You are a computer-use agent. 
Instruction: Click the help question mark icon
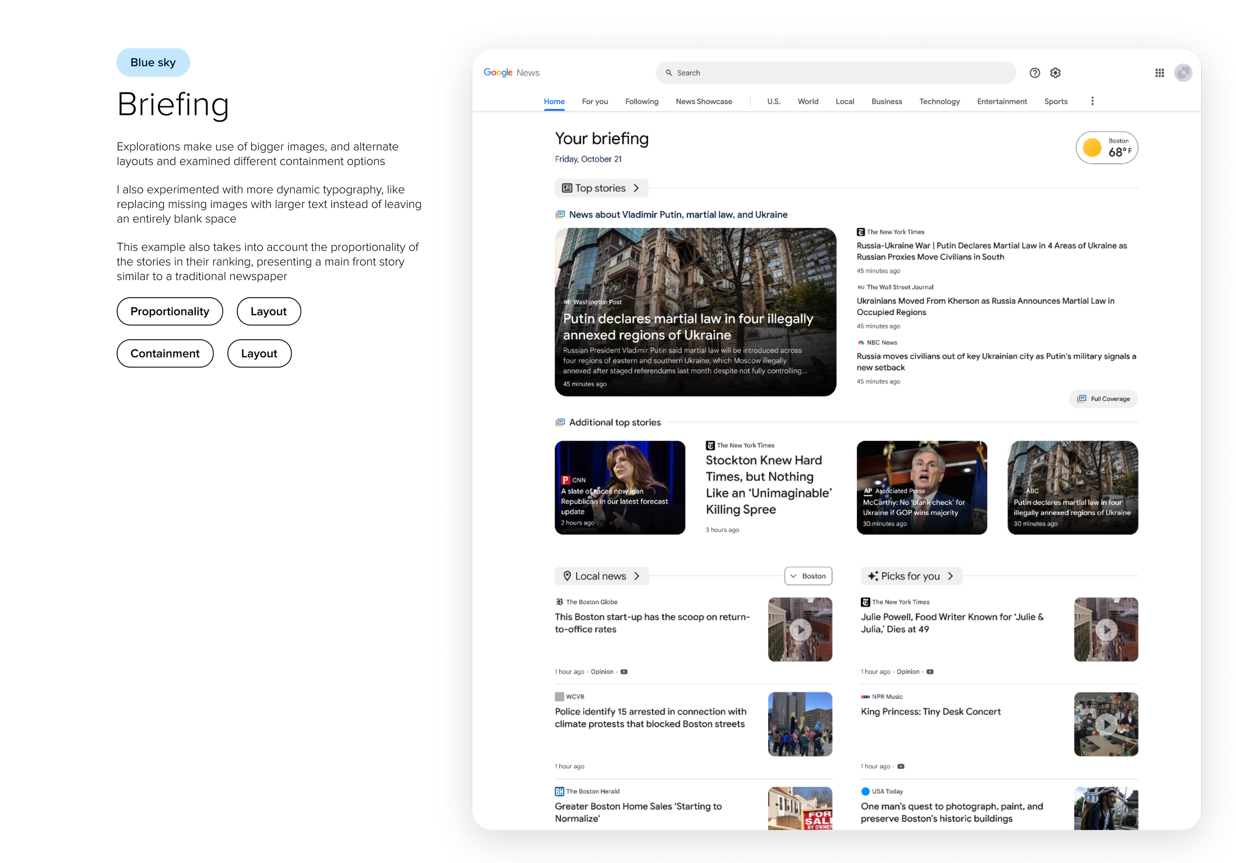[x=1034, y=73]
